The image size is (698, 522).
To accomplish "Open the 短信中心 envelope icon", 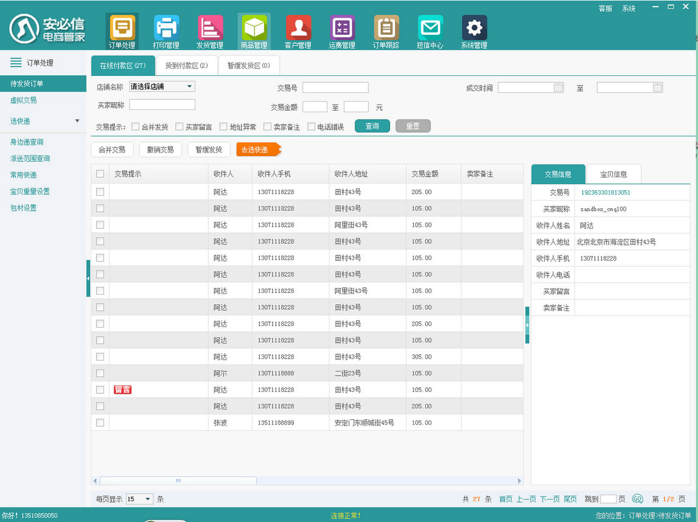I will [x=430, y=29].
